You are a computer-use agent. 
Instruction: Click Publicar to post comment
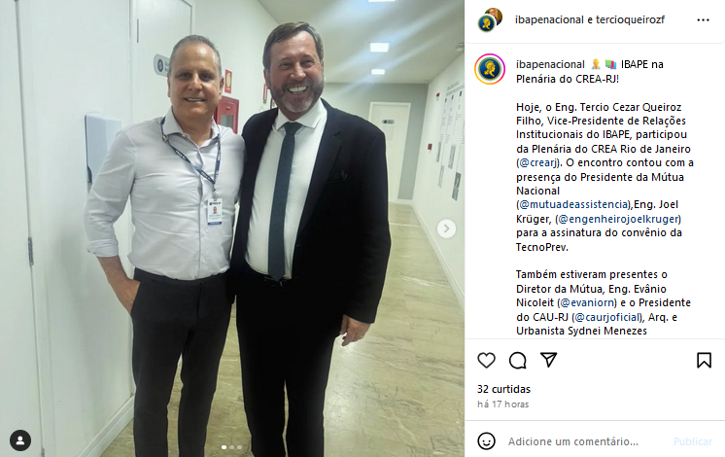tap(693, 441)
